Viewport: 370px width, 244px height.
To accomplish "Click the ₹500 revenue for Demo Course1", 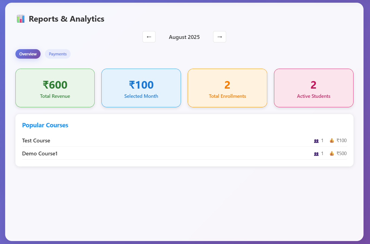I will [x=342, y=153].
